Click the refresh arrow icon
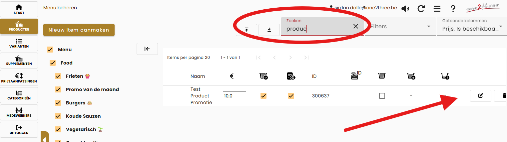Image resolution: width=507 pixels, height=142 pixels. pyautogui.click(x=421, y=9)
